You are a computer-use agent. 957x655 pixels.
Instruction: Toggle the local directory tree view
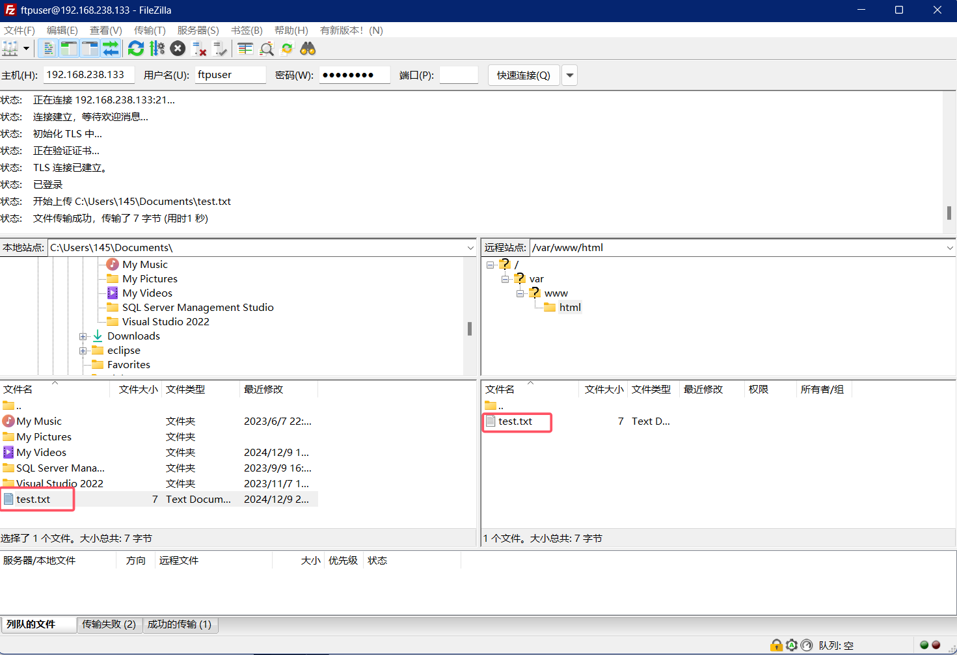68,49
